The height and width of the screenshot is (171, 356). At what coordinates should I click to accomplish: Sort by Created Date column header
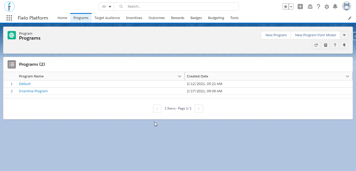pos(198,76)
